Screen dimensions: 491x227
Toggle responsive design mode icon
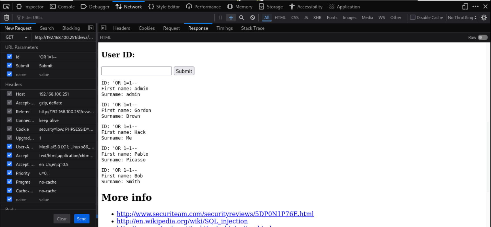[x=465, y=7]
